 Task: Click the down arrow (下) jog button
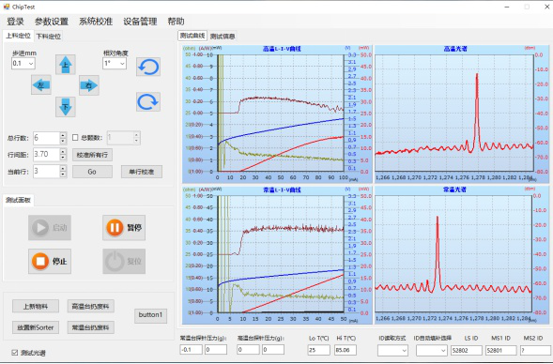click(x=65, y=107)
